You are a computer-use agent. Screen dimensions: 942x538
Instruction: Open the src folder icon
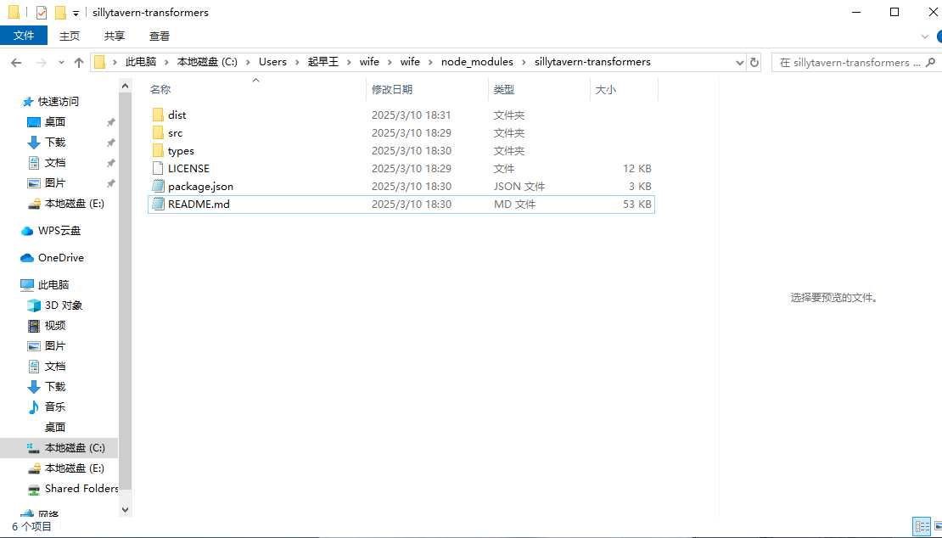(x=158, y=132)
